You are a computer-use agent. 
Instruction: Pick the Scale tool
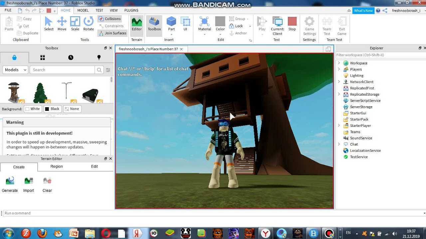pyautogui.click(x=75, y=24)
